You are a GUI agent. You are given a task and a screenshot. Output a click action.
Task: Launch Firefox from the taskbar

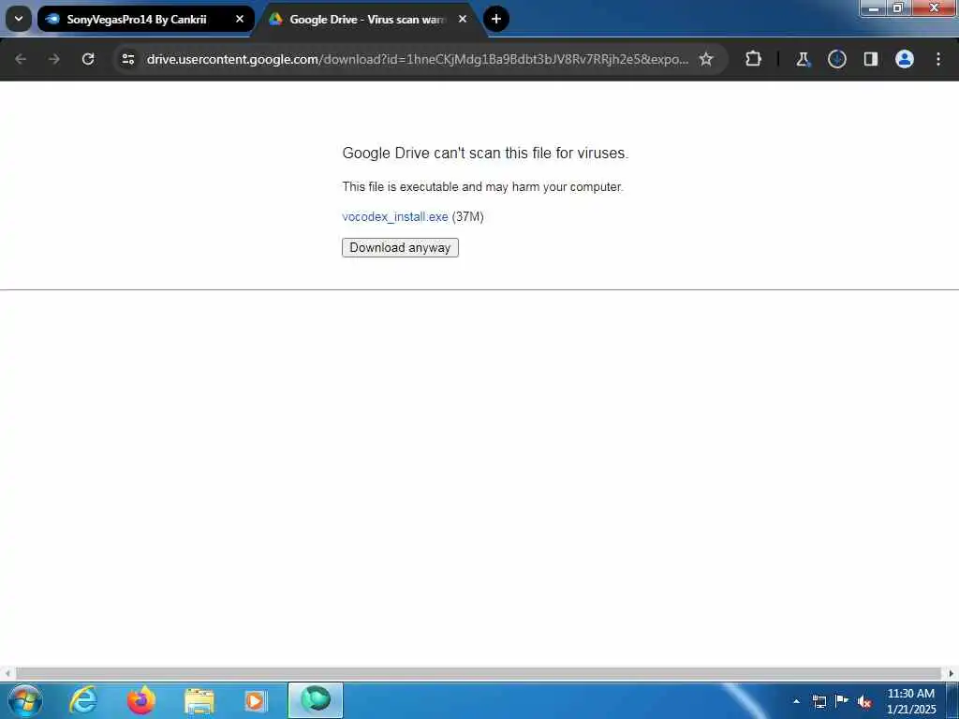(x=141, y=700)
